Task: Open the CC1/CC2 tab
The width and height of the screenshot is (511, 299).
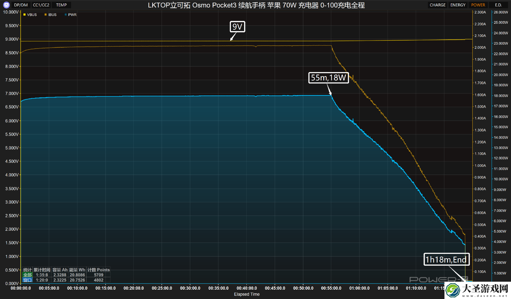Action: [x=41, y=5]
